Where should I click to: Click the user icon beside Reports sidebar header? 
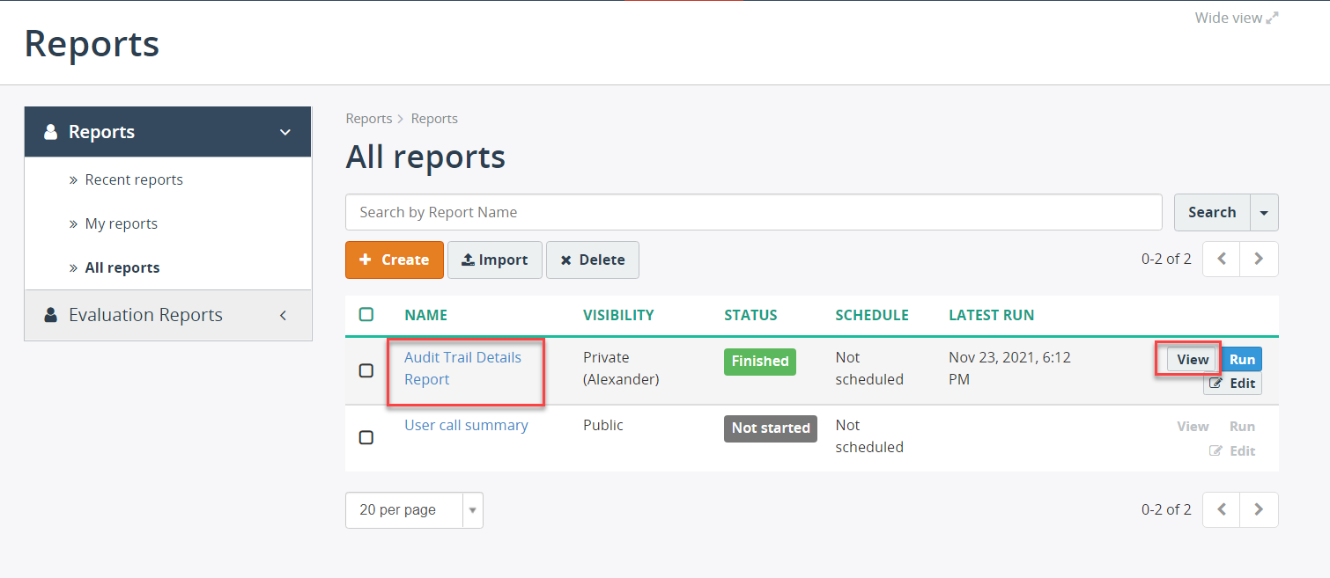coord(51,132)
